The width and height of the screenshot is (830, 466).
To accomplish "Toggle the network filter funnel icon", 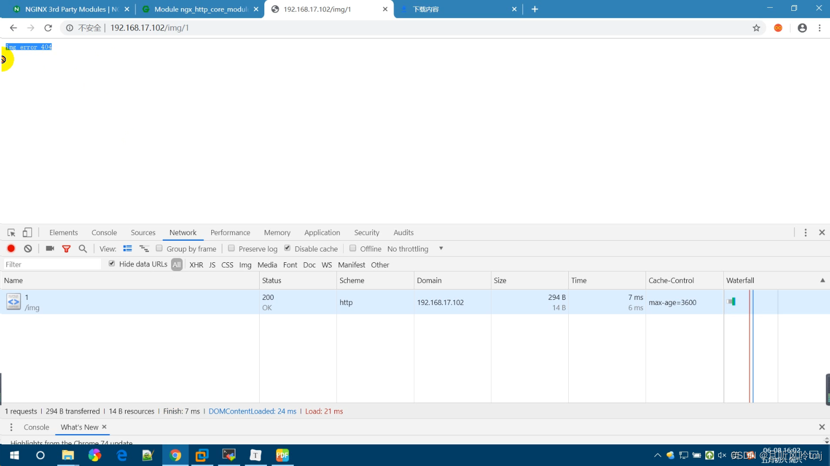I will (66, 249).
